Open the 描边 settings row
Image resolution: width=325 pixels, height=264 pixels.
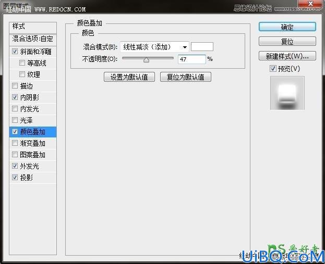click(33, 86)
